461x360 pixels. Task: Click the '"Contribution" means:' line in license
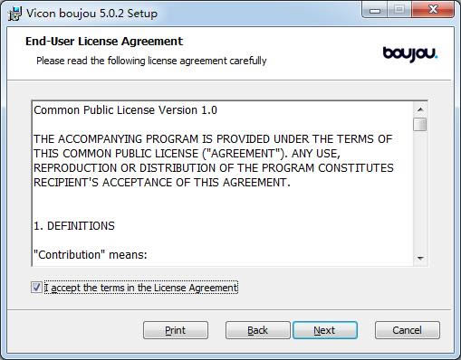point(91,255)
